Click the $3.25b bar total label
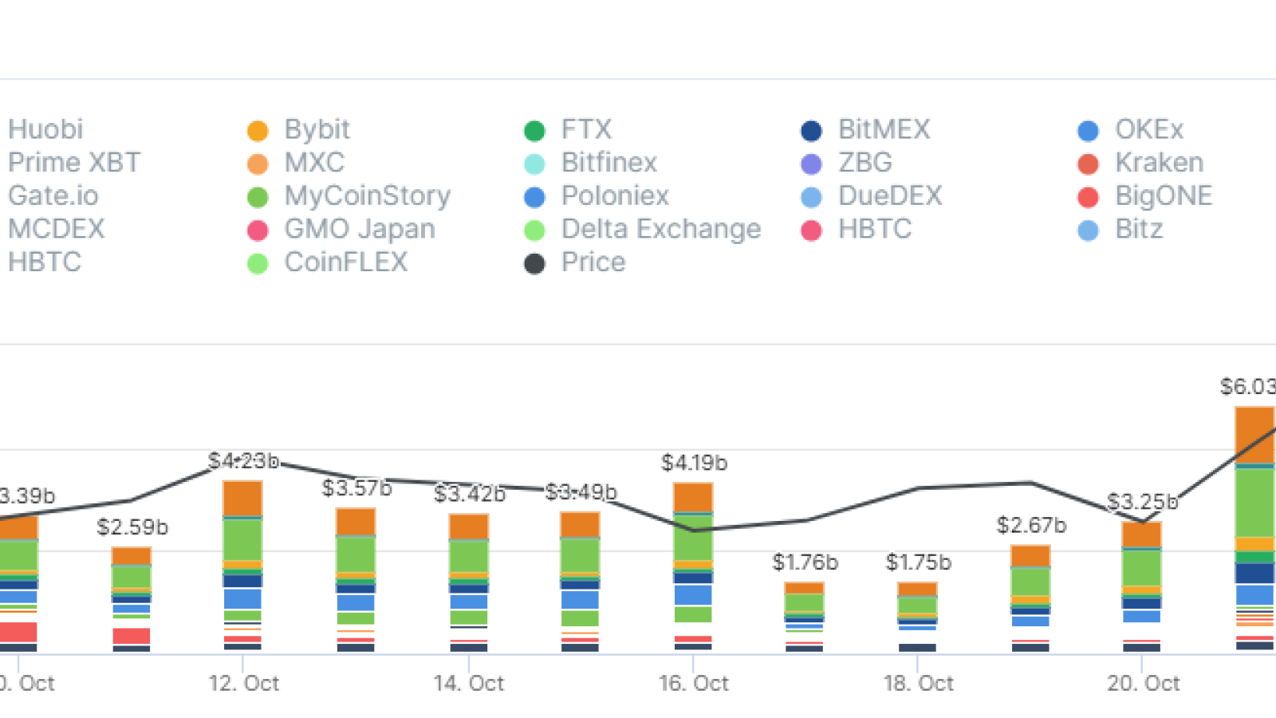Viewport: 1276px width, 718px height. 1143,503
